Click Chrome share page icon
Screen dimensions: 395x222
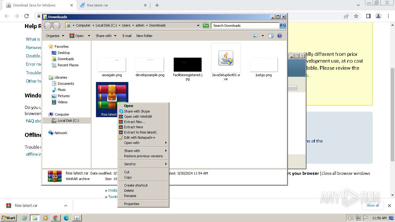346,16
